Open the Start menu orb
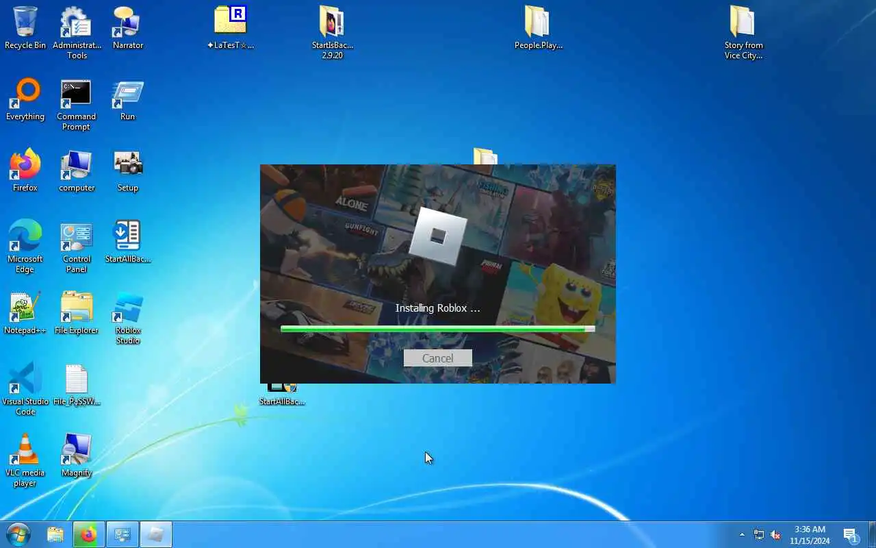 pyautogui.click(x=18, y=534)
